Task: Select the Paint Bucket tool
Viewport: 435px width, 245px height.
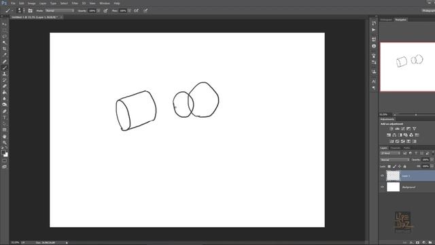Action: (5, 93)
